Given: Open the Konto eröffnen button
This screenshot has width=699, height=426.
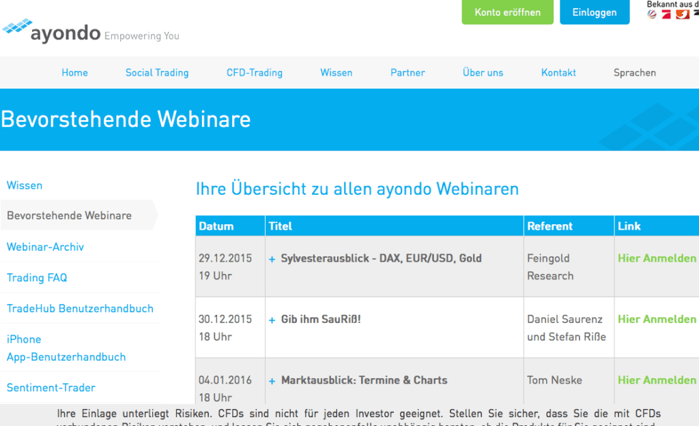Looking at the screenshot, I should coord(507,12).
